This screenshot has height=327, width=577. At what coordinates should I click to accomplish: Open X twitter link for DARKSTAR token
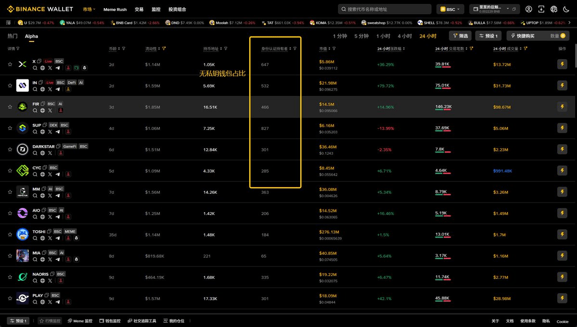[x=50, y=153]
